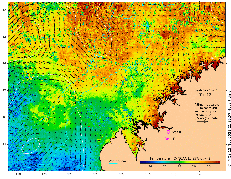Screen dimensions: 231x179
Task: Click the '200 1000m' depth legend text
Action: click(x=117, y=161)
